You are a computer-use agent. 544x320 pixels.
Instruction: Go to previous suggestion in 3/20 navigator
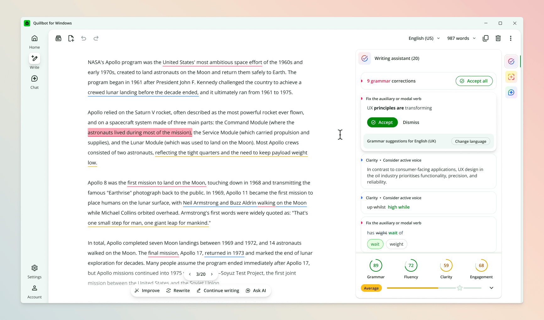(190, 274)
